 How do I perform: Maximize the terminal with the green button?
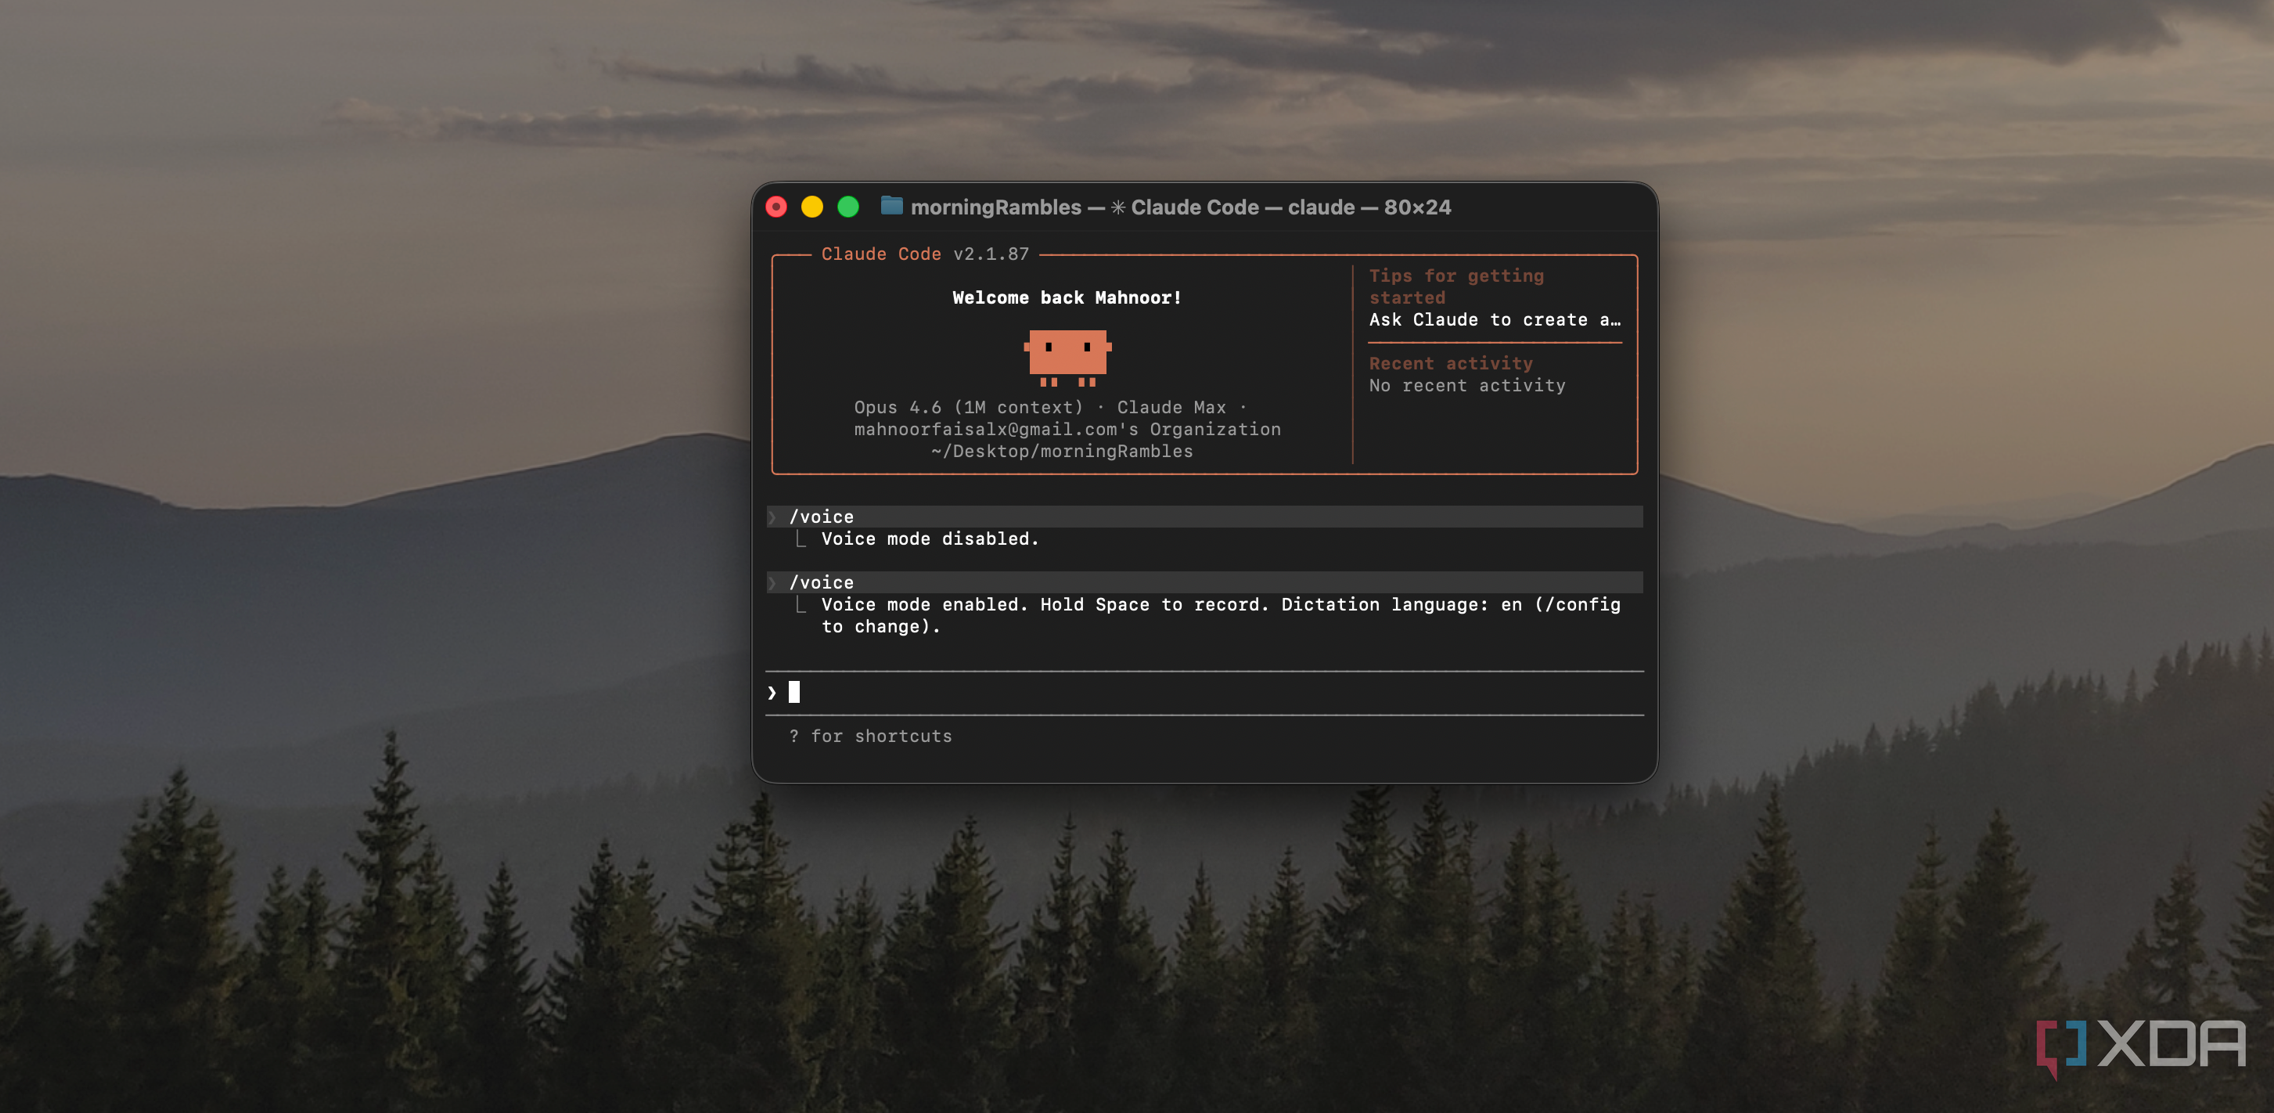pos(848,207)
